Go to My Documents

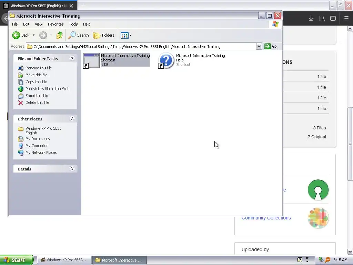coord(38,139)
